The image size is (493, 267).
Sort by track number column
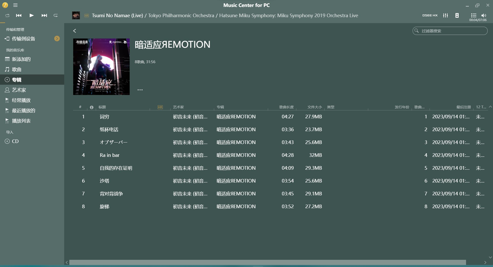click(x=80, y=107)
